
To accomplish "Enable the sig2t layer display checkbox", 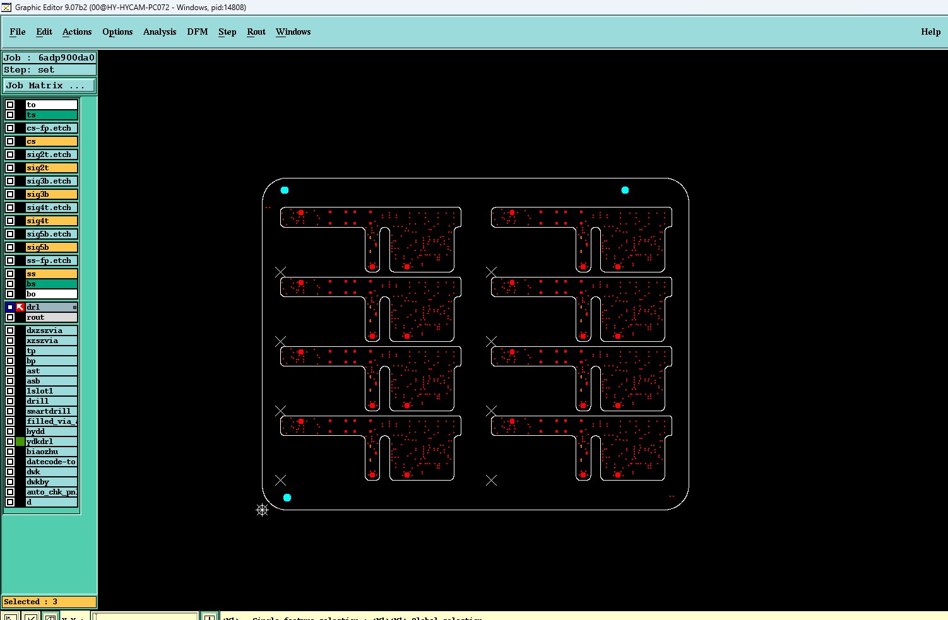I will tap(10, 168).
